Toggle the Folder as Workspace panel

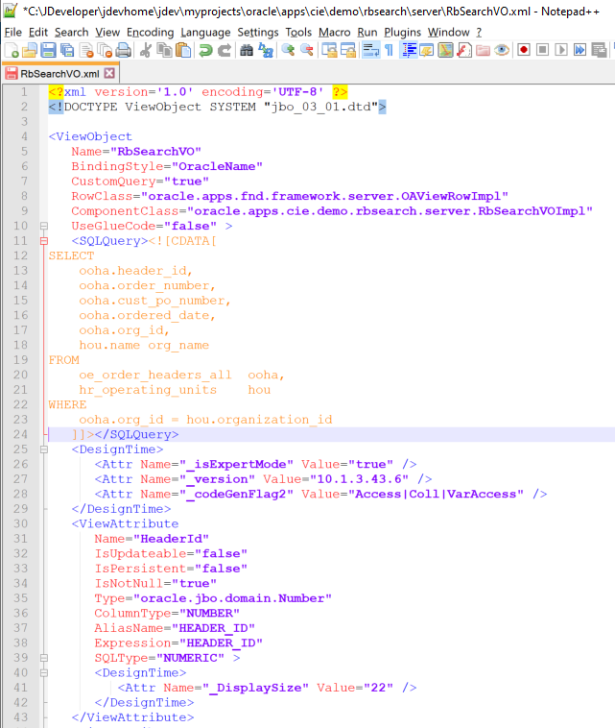tap(483, 50)
